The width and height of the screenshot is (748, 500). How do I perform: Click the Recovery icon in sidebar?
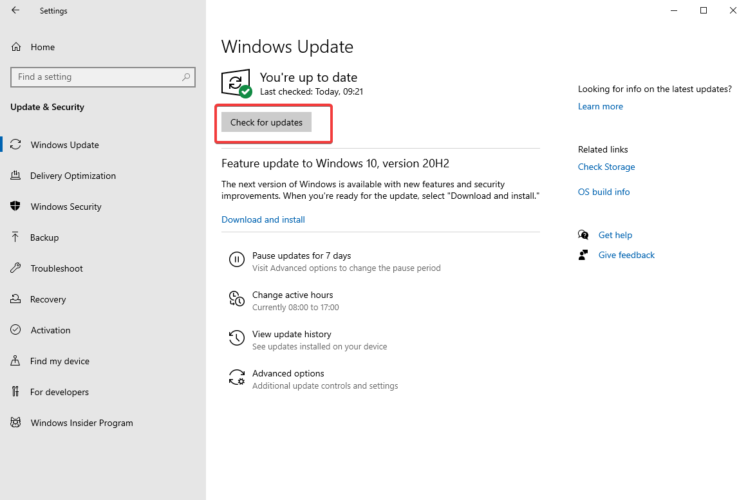15,299
